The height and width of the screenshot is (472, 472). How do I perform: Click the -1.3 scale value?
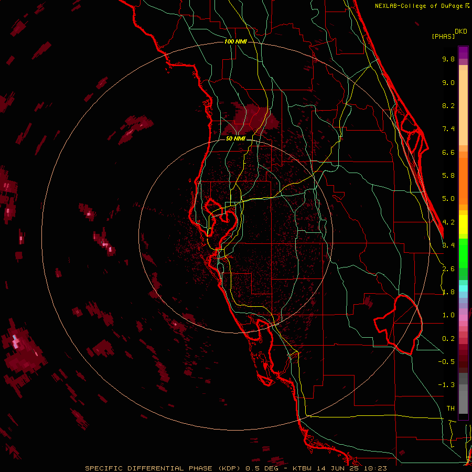tap(446, 385)
